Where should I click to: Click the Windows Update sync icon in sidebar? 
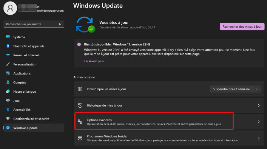point(8,128)
